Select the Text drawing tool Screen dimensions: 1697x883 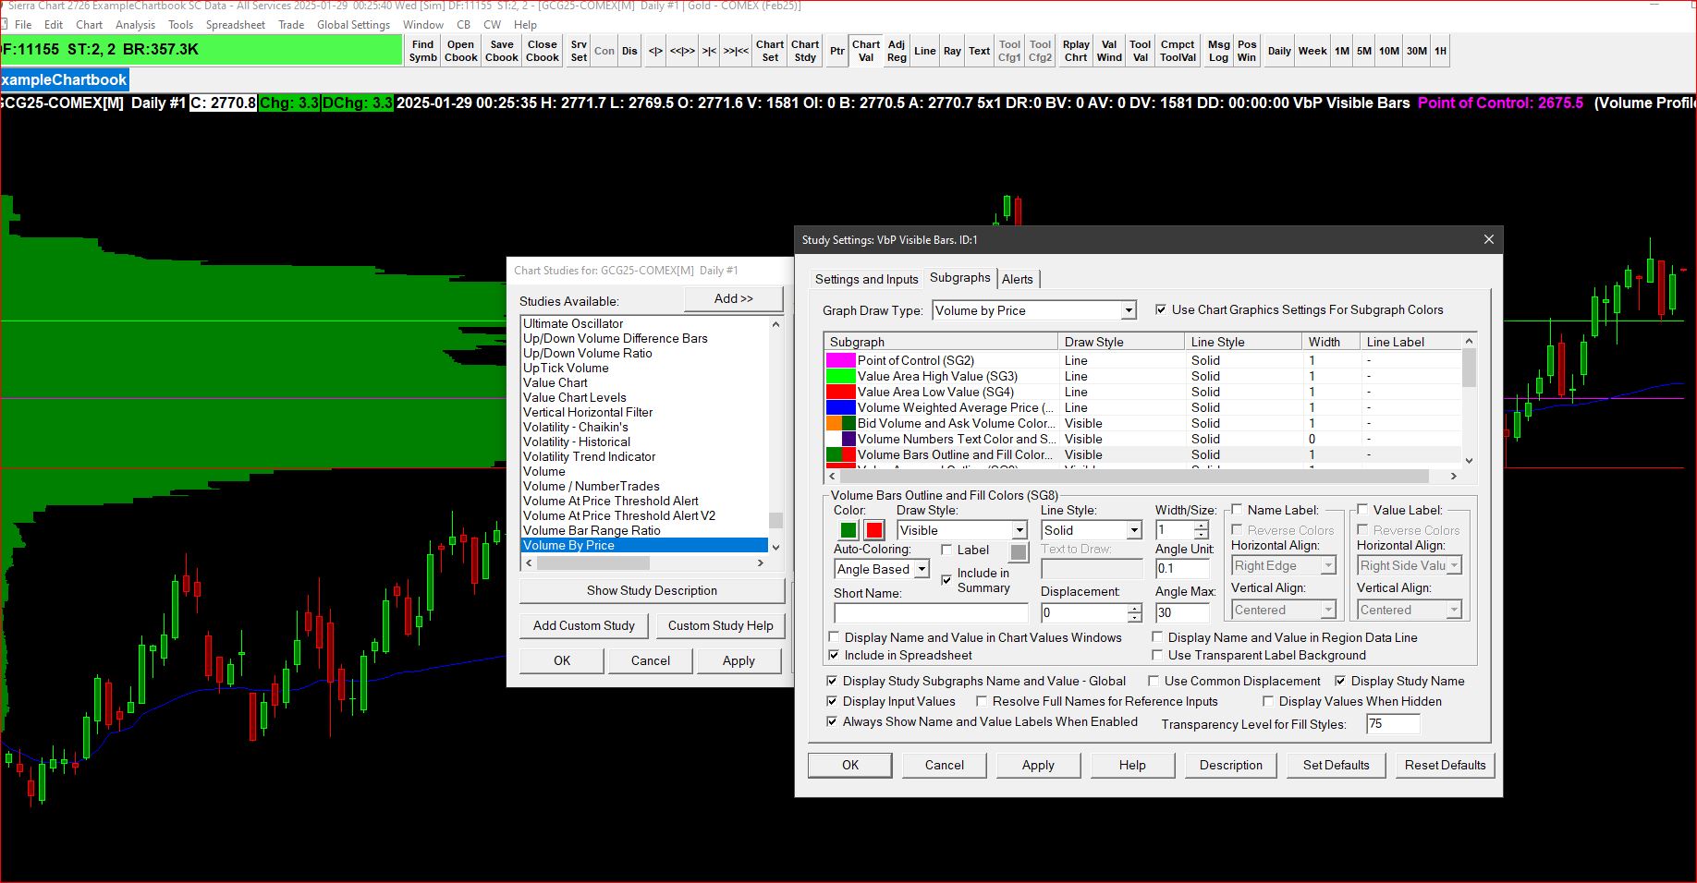979,51
